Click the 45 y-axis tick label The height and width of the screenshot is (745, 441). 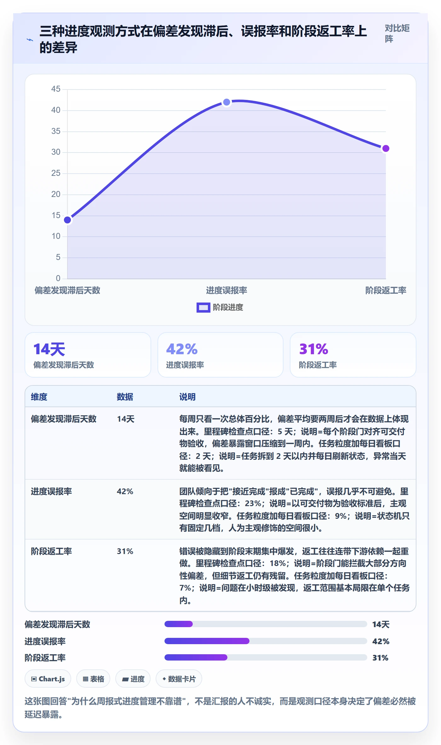coord(56,89)
